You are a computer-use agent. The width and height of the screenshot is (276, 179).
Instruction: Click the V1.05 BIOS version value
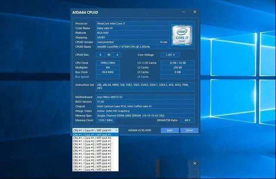point(145,102)
